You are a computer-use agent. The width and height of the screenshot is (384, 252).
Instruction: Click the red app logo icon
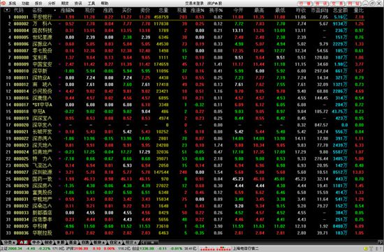(3, 3)
